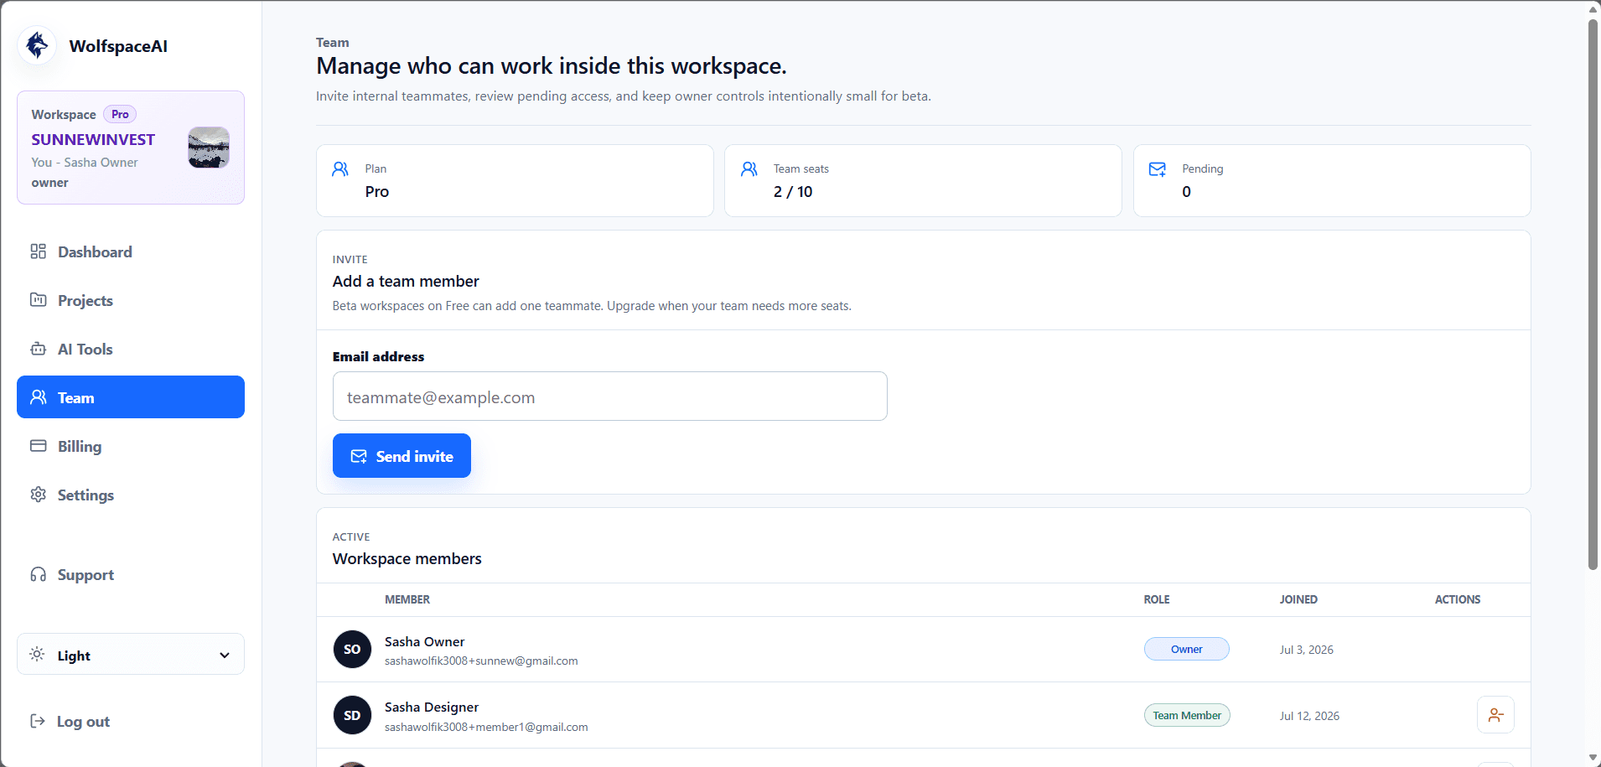
Task: Click the JOINED column header
Action: coord(1298,600)
